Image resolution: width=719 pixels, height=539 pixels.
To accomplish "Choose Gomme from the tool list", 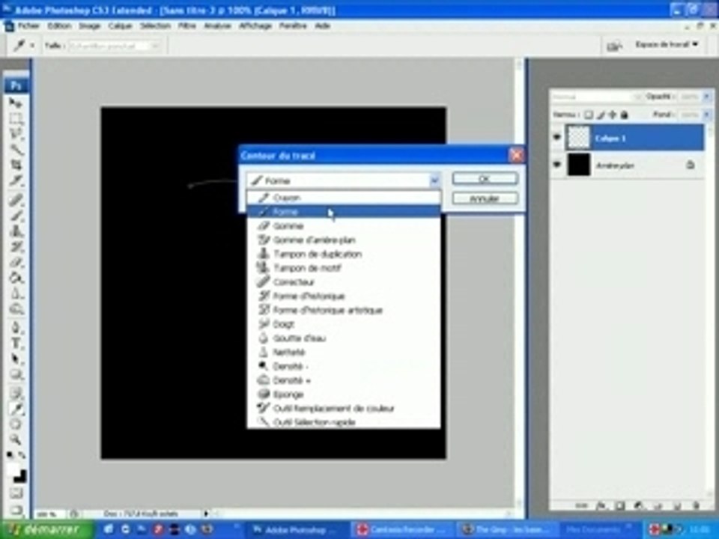I will [344, 225].
